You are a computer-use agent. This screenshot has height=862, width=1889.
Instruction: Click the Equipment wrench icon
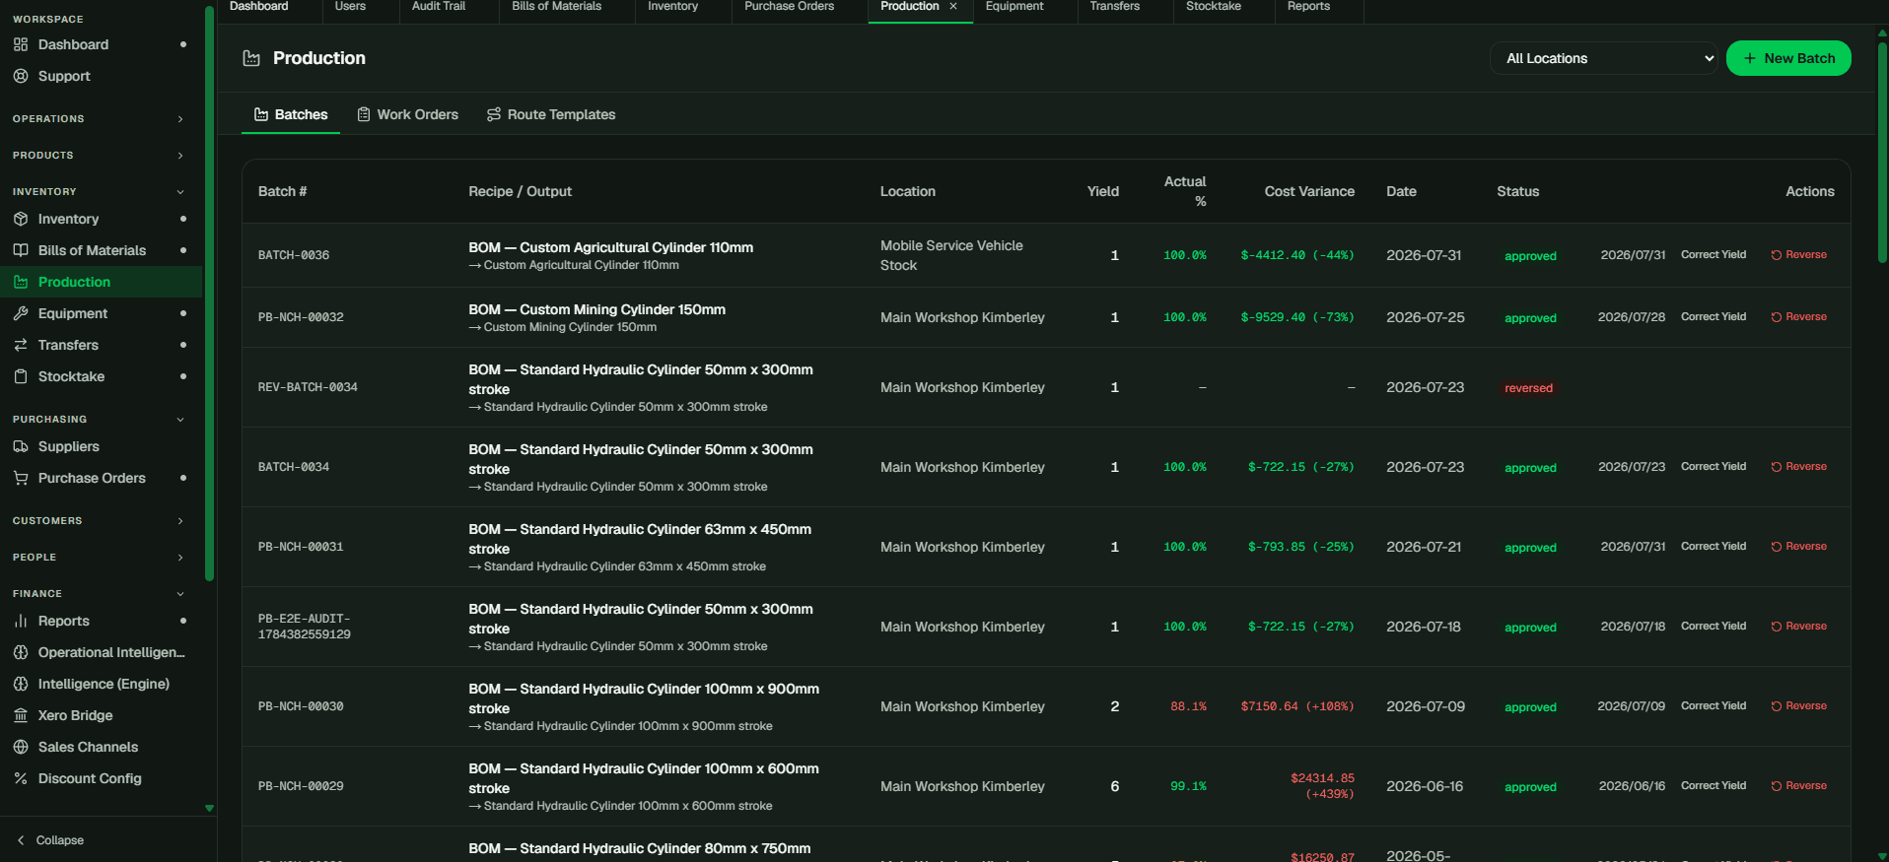pos(21,313)
